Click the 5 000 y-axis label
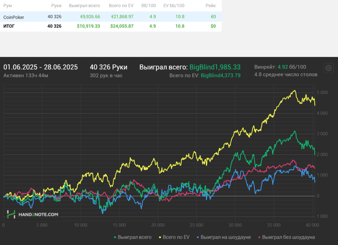338x245 pixels. 322,92
